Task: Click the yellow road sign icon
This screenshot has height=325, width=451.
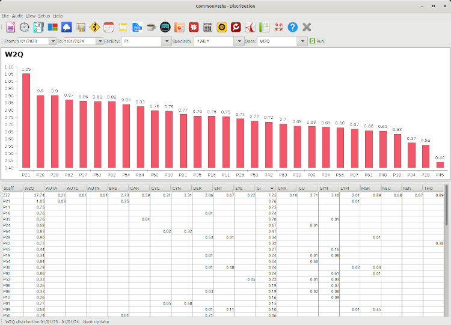Action: [x=94, y=27]
